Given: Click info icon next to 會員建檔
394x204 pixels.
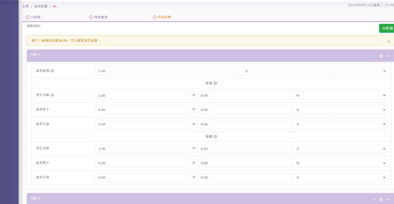Looking at the screenshot, I should 52,71.
